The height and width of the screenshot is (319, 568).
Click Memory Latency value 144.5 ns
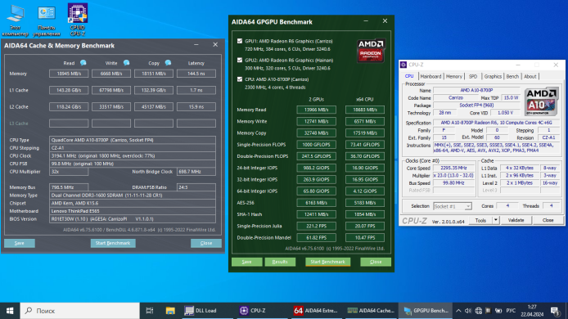click(196, 74)
